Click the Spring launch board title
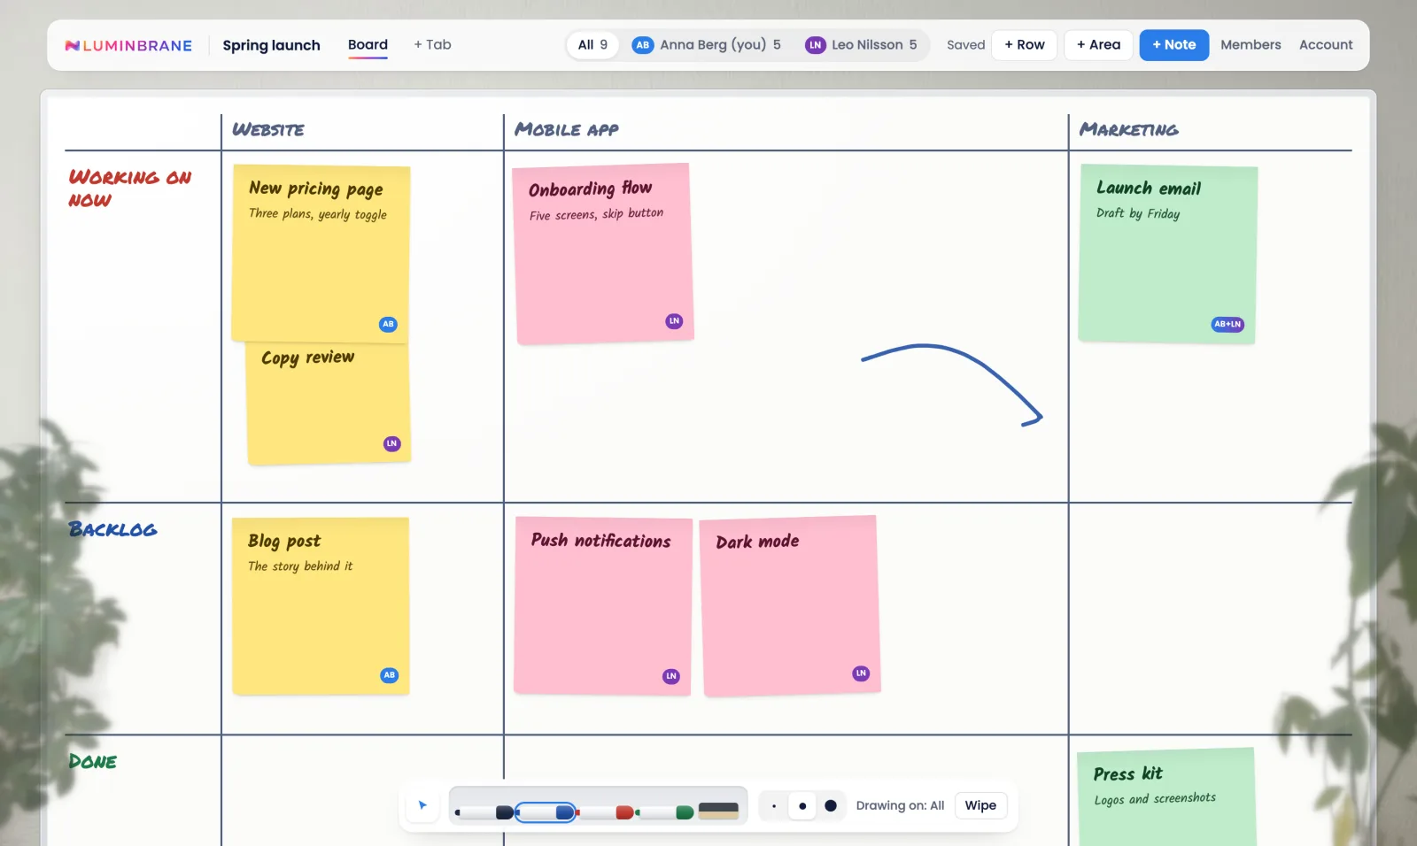1417x846 pixels. click(271, 45)
